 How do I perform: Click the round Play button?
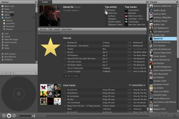coord(9,116)
